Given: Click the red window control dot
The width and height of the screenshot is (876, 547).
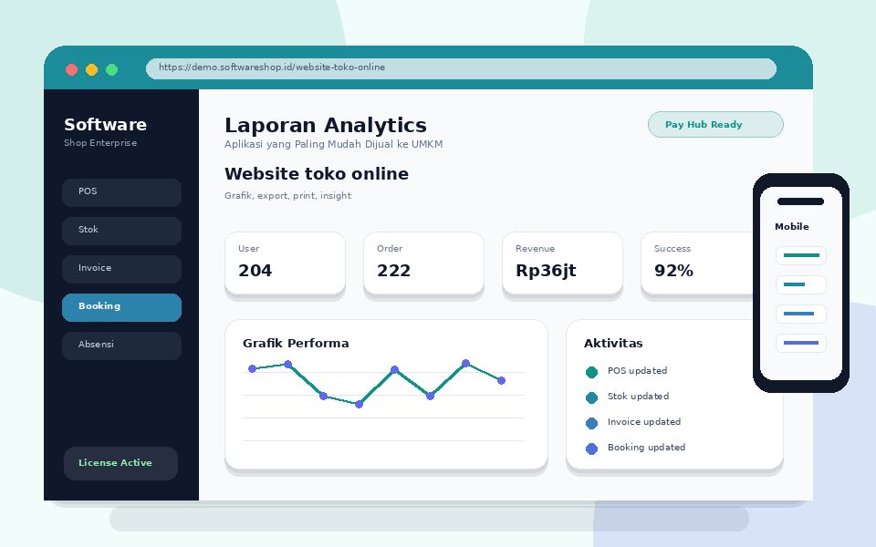Looking at the screenshot, I should coord(71,70).
